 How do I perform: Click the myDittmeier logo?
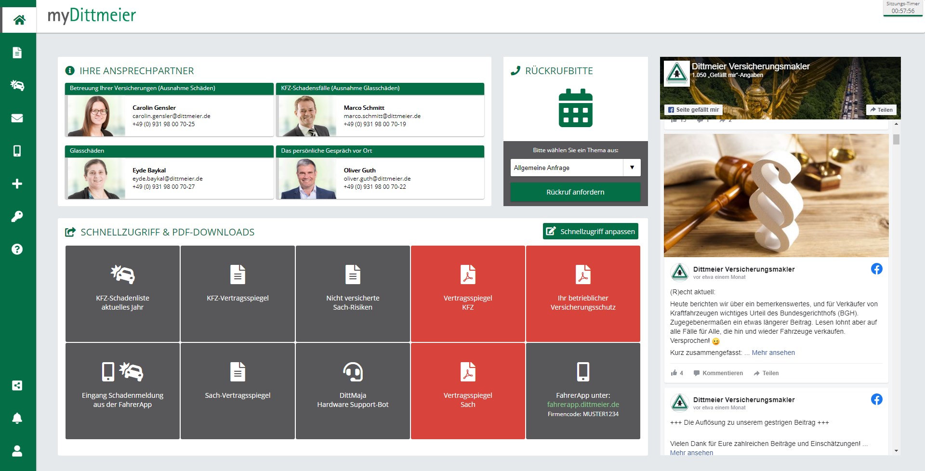pos(92,15)
